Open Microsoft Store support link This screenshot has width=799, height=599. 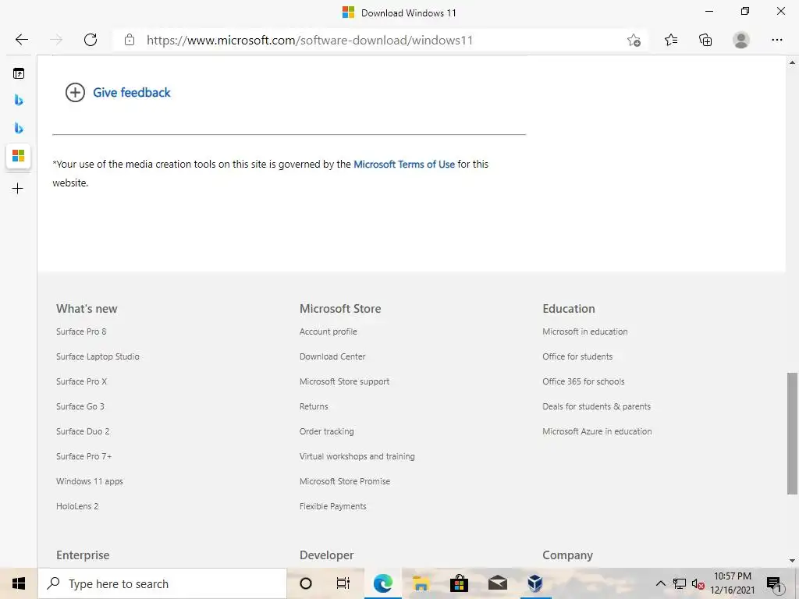pos(344,381)
